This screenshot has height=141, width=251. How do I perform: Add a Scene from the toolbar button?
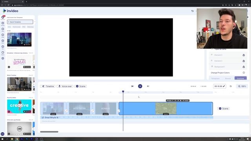80,86
